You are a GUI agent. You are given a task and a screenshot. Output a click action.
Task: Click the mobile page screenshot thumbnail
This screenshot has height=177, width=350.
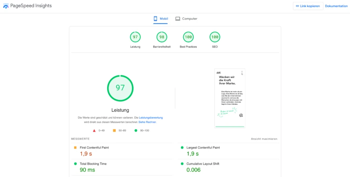(x=230, y=98)
